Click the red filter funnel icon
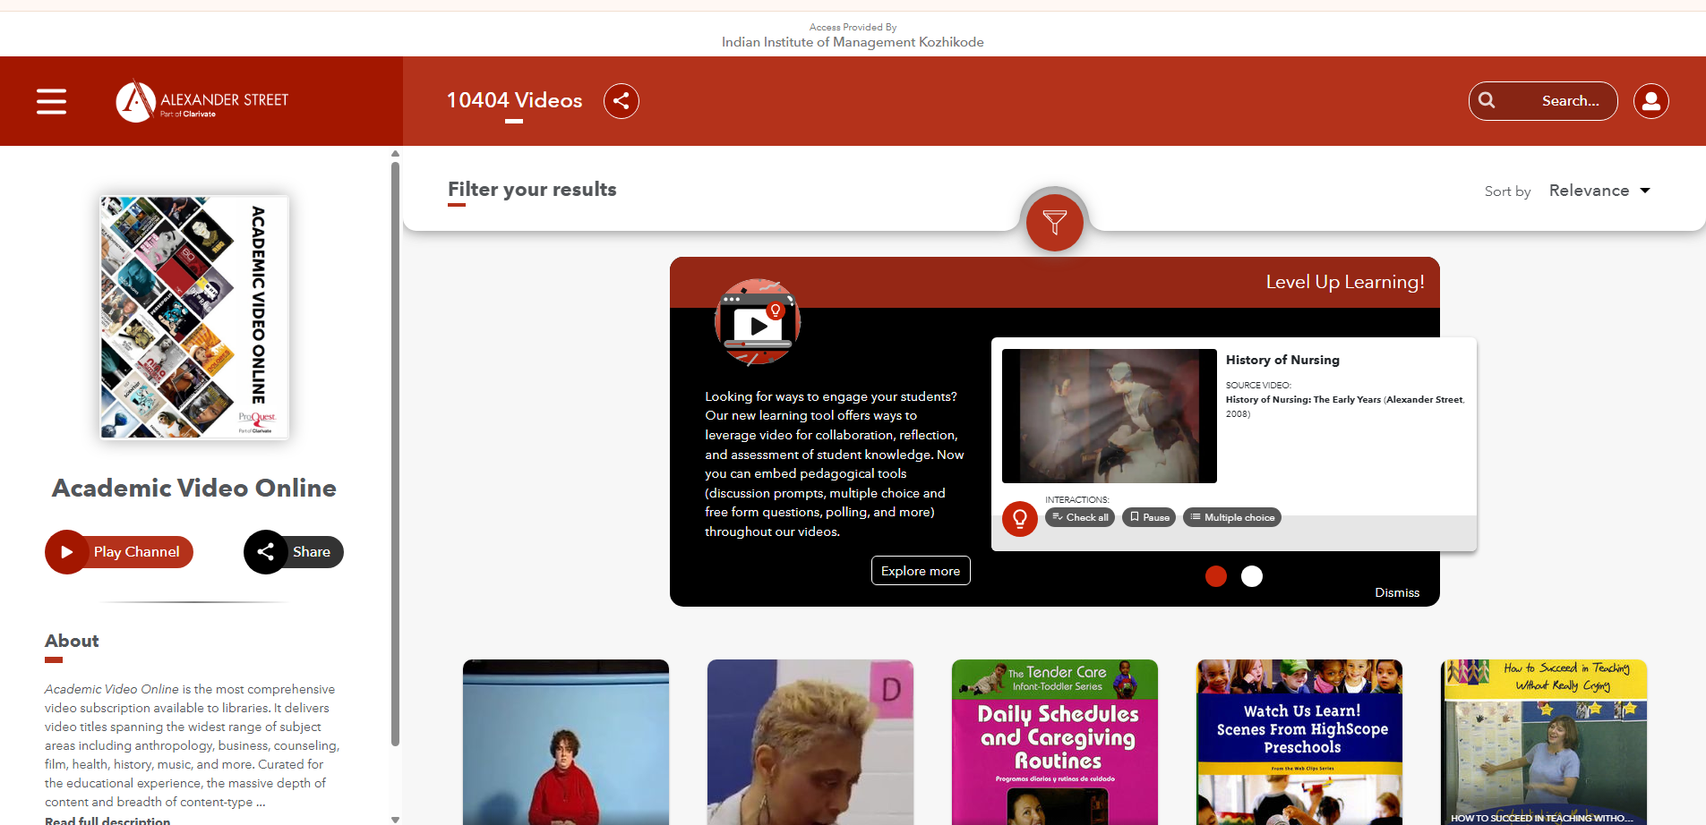 (1054, 222)
